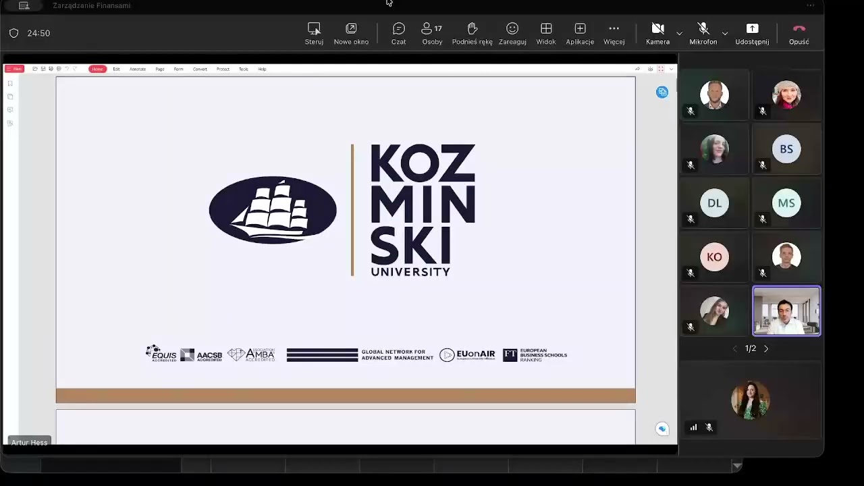Screen dimensions: 864x486
Task: Click the shield security icon beside timer
Action: [x=13, y=33]
